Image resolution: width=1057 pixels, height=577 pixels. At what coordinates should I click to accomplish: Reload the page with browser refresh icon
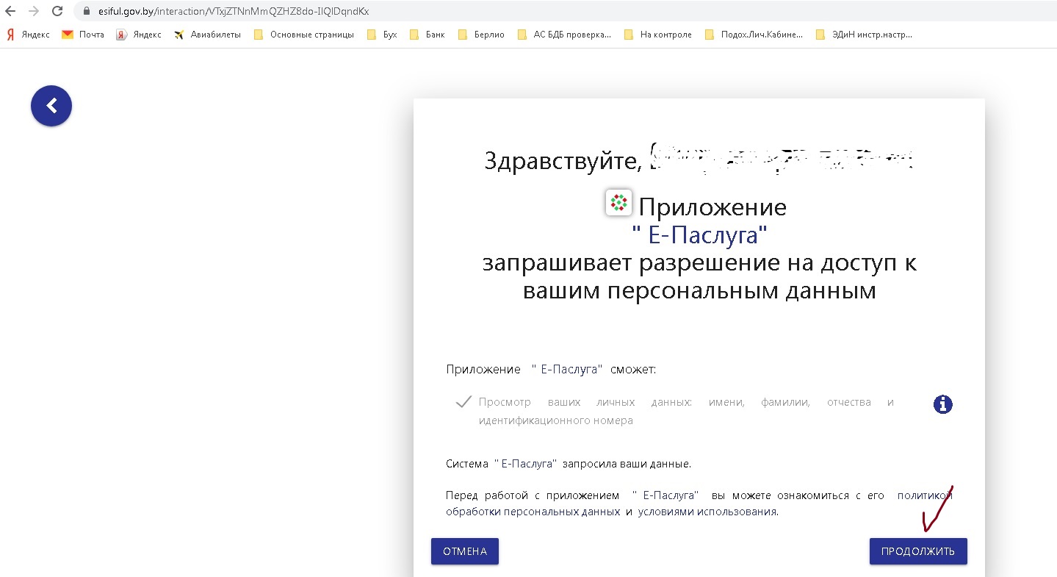[x=57, y=11]
